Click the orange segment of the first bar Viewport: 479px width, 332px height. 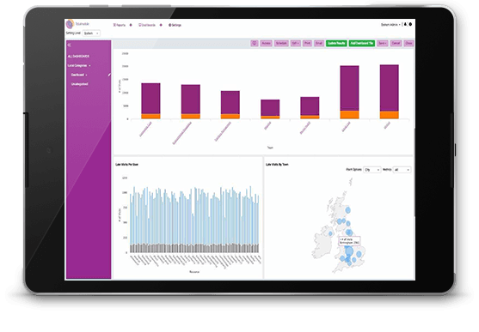(x=150, y=117)
